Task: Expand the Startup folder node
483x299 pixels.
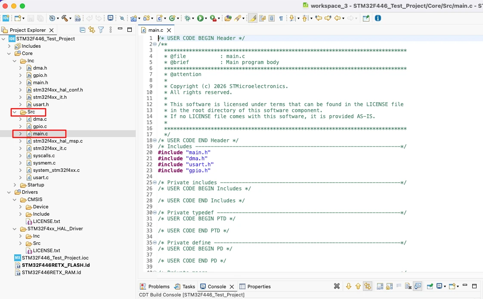Action: (x=15, y=185)
